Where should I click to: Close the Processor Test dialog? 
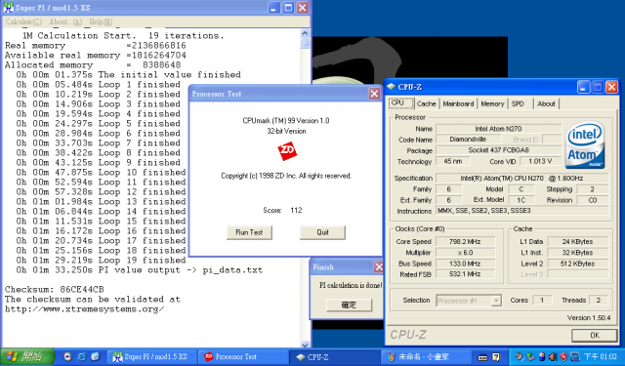tap(374, 94)
